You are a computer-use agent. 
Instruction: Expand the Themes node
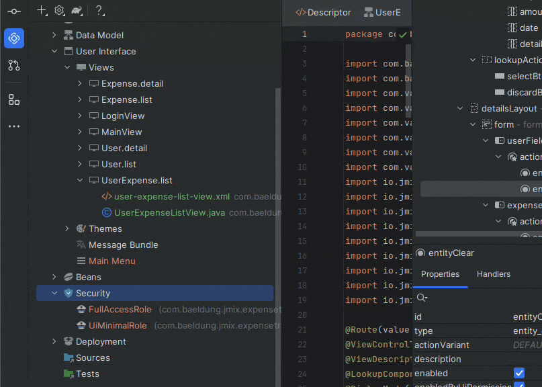coord(67,228)
